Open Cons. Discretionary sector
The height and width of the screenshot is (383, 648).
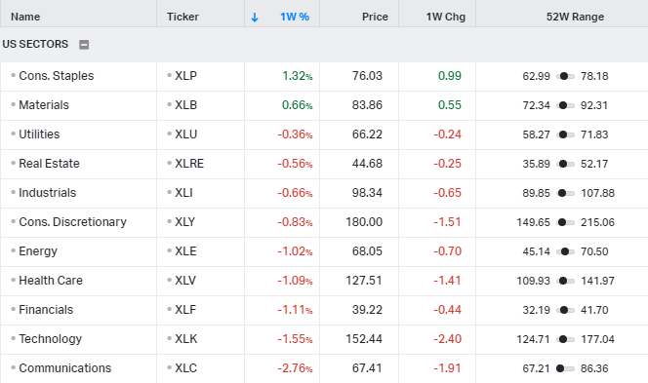(x=73, y=222)
